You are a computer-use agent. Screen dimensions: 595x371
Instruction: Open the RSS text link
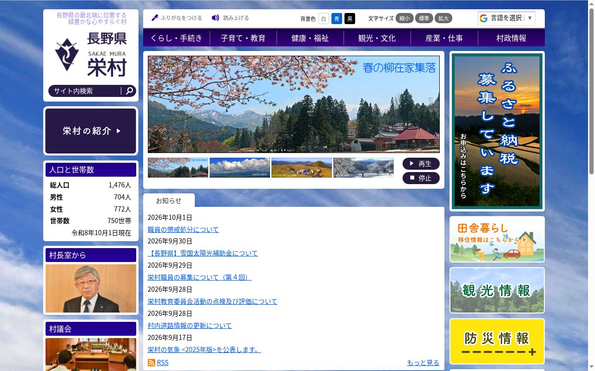[x=163, y=363]
